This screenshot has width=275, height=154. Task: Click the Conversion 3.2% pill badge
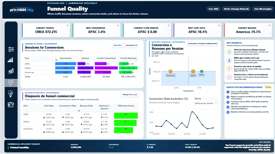tap(131, 45)
